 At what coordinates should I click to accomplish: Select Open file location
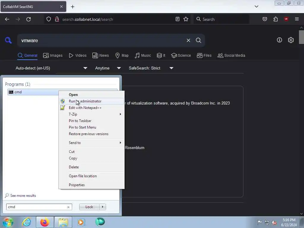click(x=91, y=176)
